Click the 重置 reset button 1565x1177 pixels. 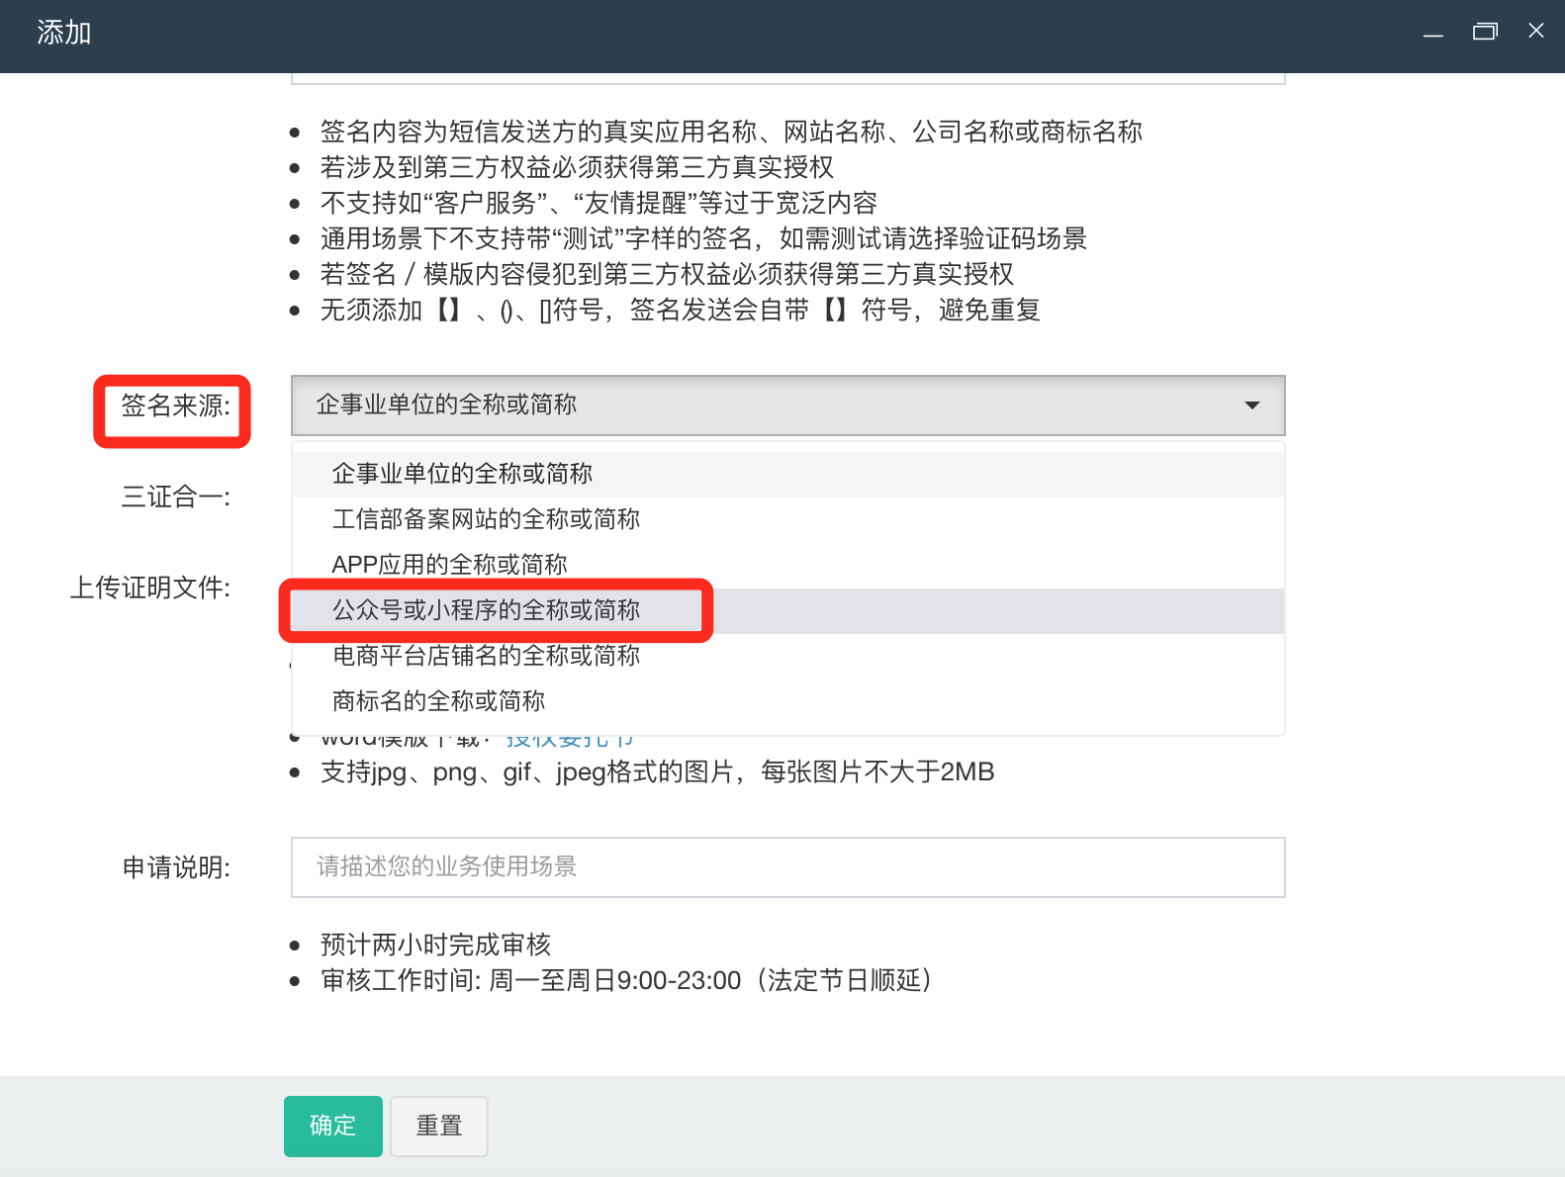point(438,1126)
